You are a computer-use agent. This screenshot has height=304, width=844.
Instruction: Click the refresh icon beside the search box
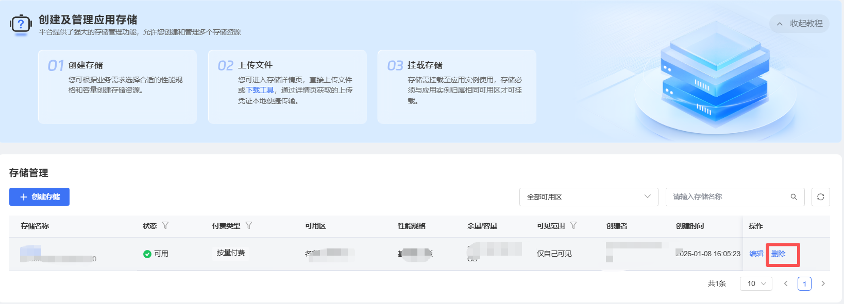pyautogui.click(x=820, y=197)
